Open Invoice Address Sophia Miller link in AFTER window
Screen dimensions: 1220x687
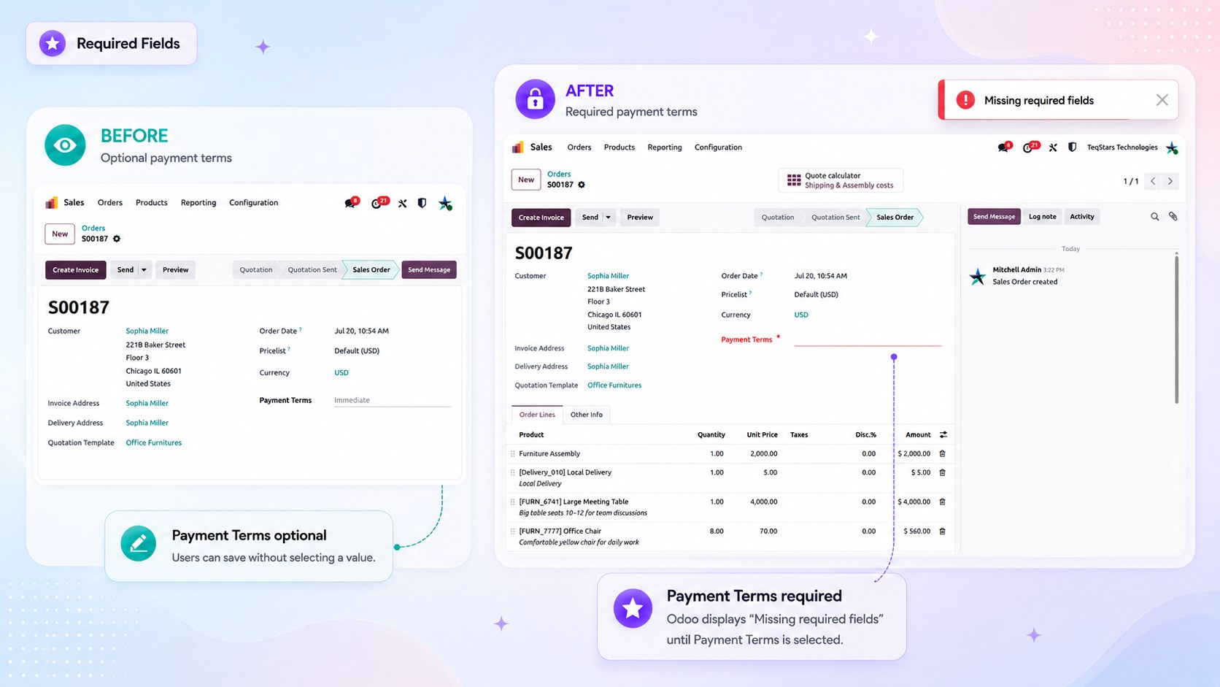point(608,348)
